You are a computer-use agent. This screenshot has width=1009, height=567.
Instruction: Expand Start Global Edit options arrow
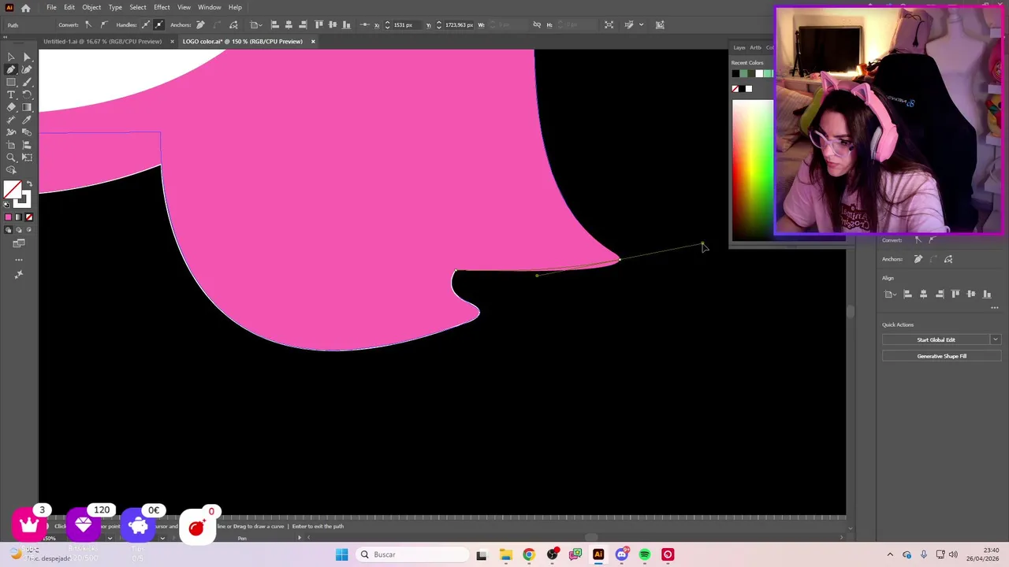[996, 339]
